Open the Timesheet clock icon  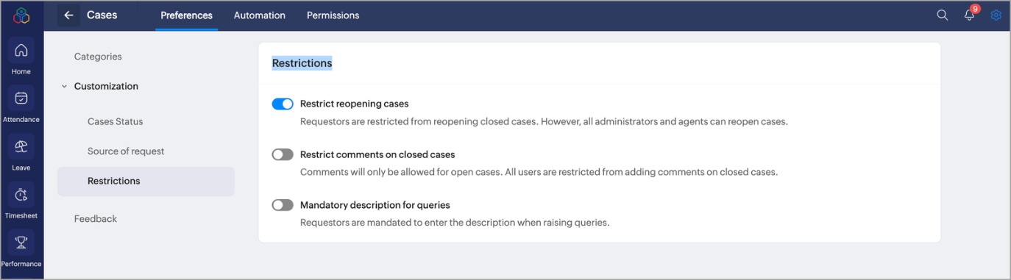(21, 195)
